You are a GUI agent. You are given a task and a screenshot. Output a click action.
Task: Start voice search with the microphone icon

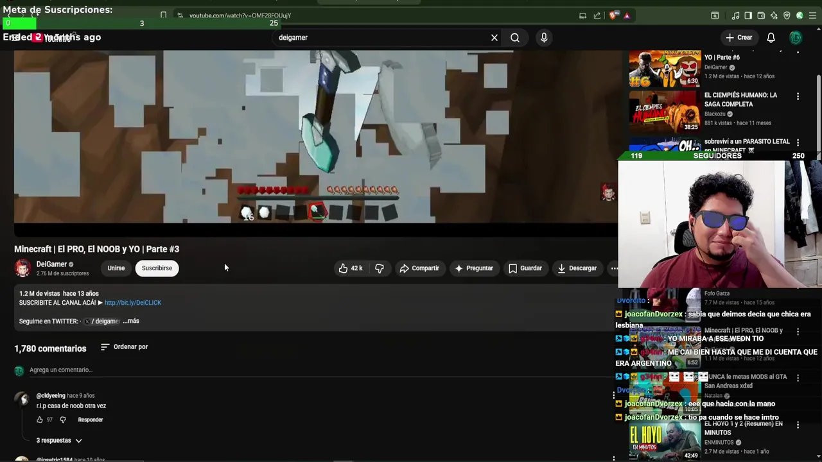[x=544, y=38]
